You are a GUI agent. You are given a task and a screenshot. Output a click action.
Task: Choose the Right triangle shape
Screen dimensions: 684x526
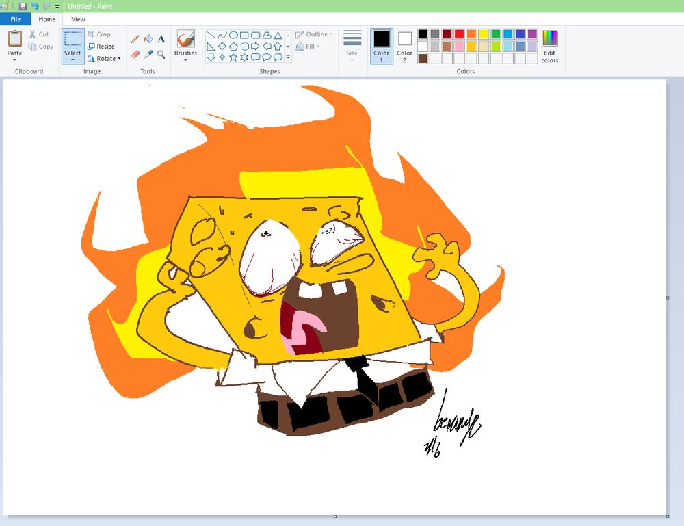[211, 46]
